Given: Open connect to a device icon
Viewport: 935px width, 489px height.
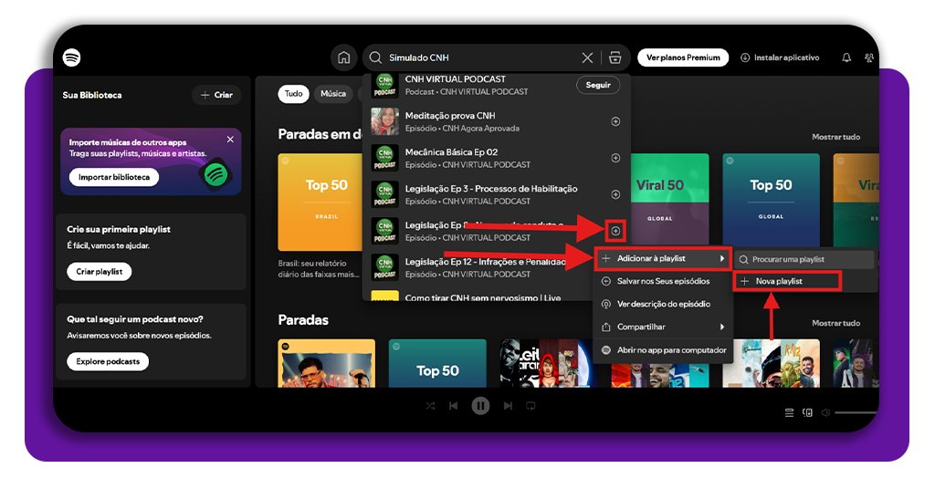Looking at the screenshot, I should [807, 412].
